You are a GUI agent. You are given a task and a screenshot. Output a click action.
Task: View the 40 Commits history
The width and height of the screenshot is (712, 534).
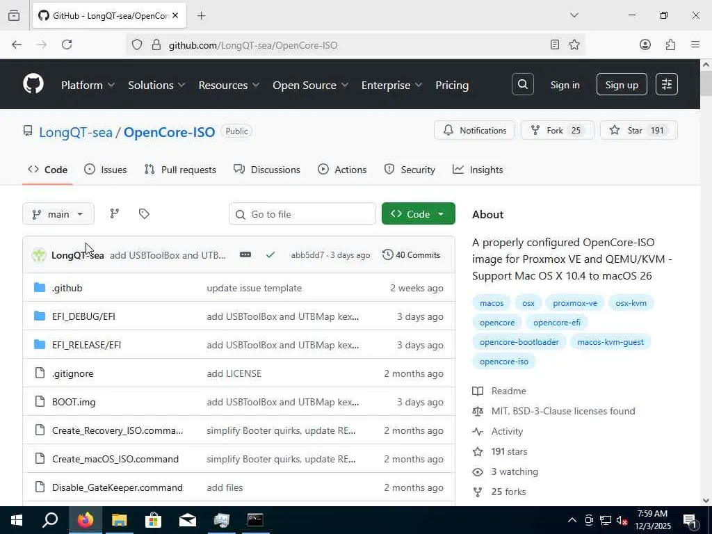click(412, 254)
